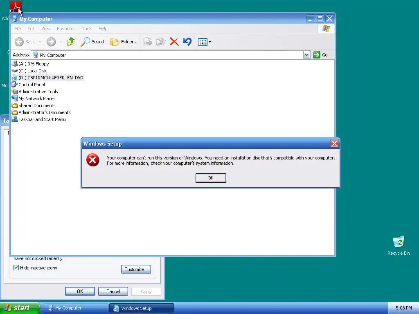Open the Tools menu

tap(87, 29)
